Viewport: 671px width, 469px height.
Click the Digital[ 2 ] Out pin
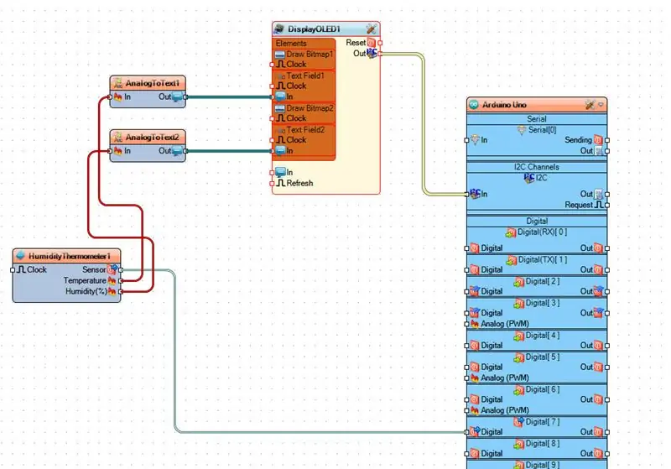point(607,292)
